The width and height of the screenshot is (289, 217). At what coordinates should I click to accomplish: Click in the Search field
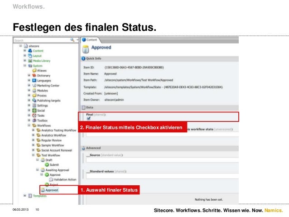tap(42, 40)
